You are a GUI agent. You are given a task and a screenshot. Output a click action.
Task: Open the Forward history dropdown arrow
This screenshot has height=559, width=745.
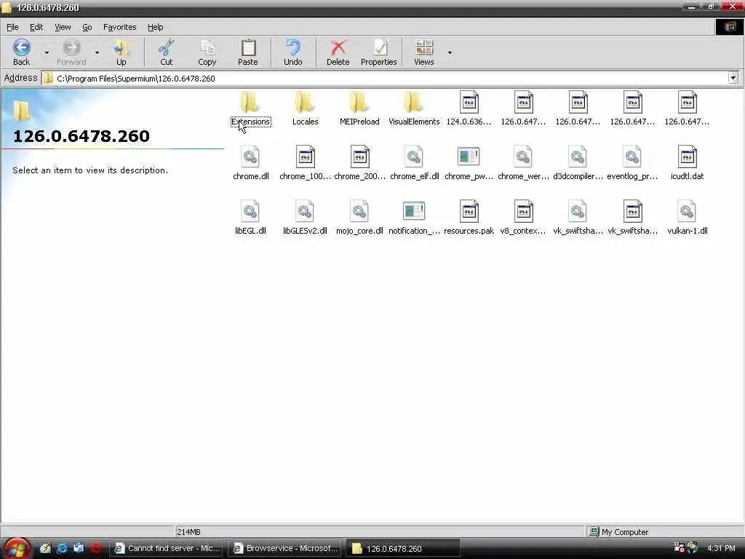[x=97, y=52]
